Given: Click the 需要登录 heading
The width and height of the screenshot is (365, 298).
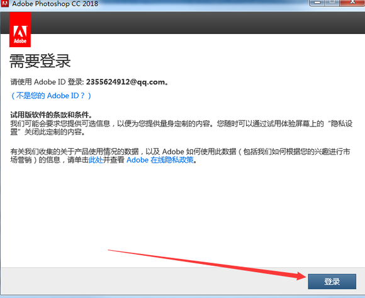Looking at the screenshot, I should point(40,61).
